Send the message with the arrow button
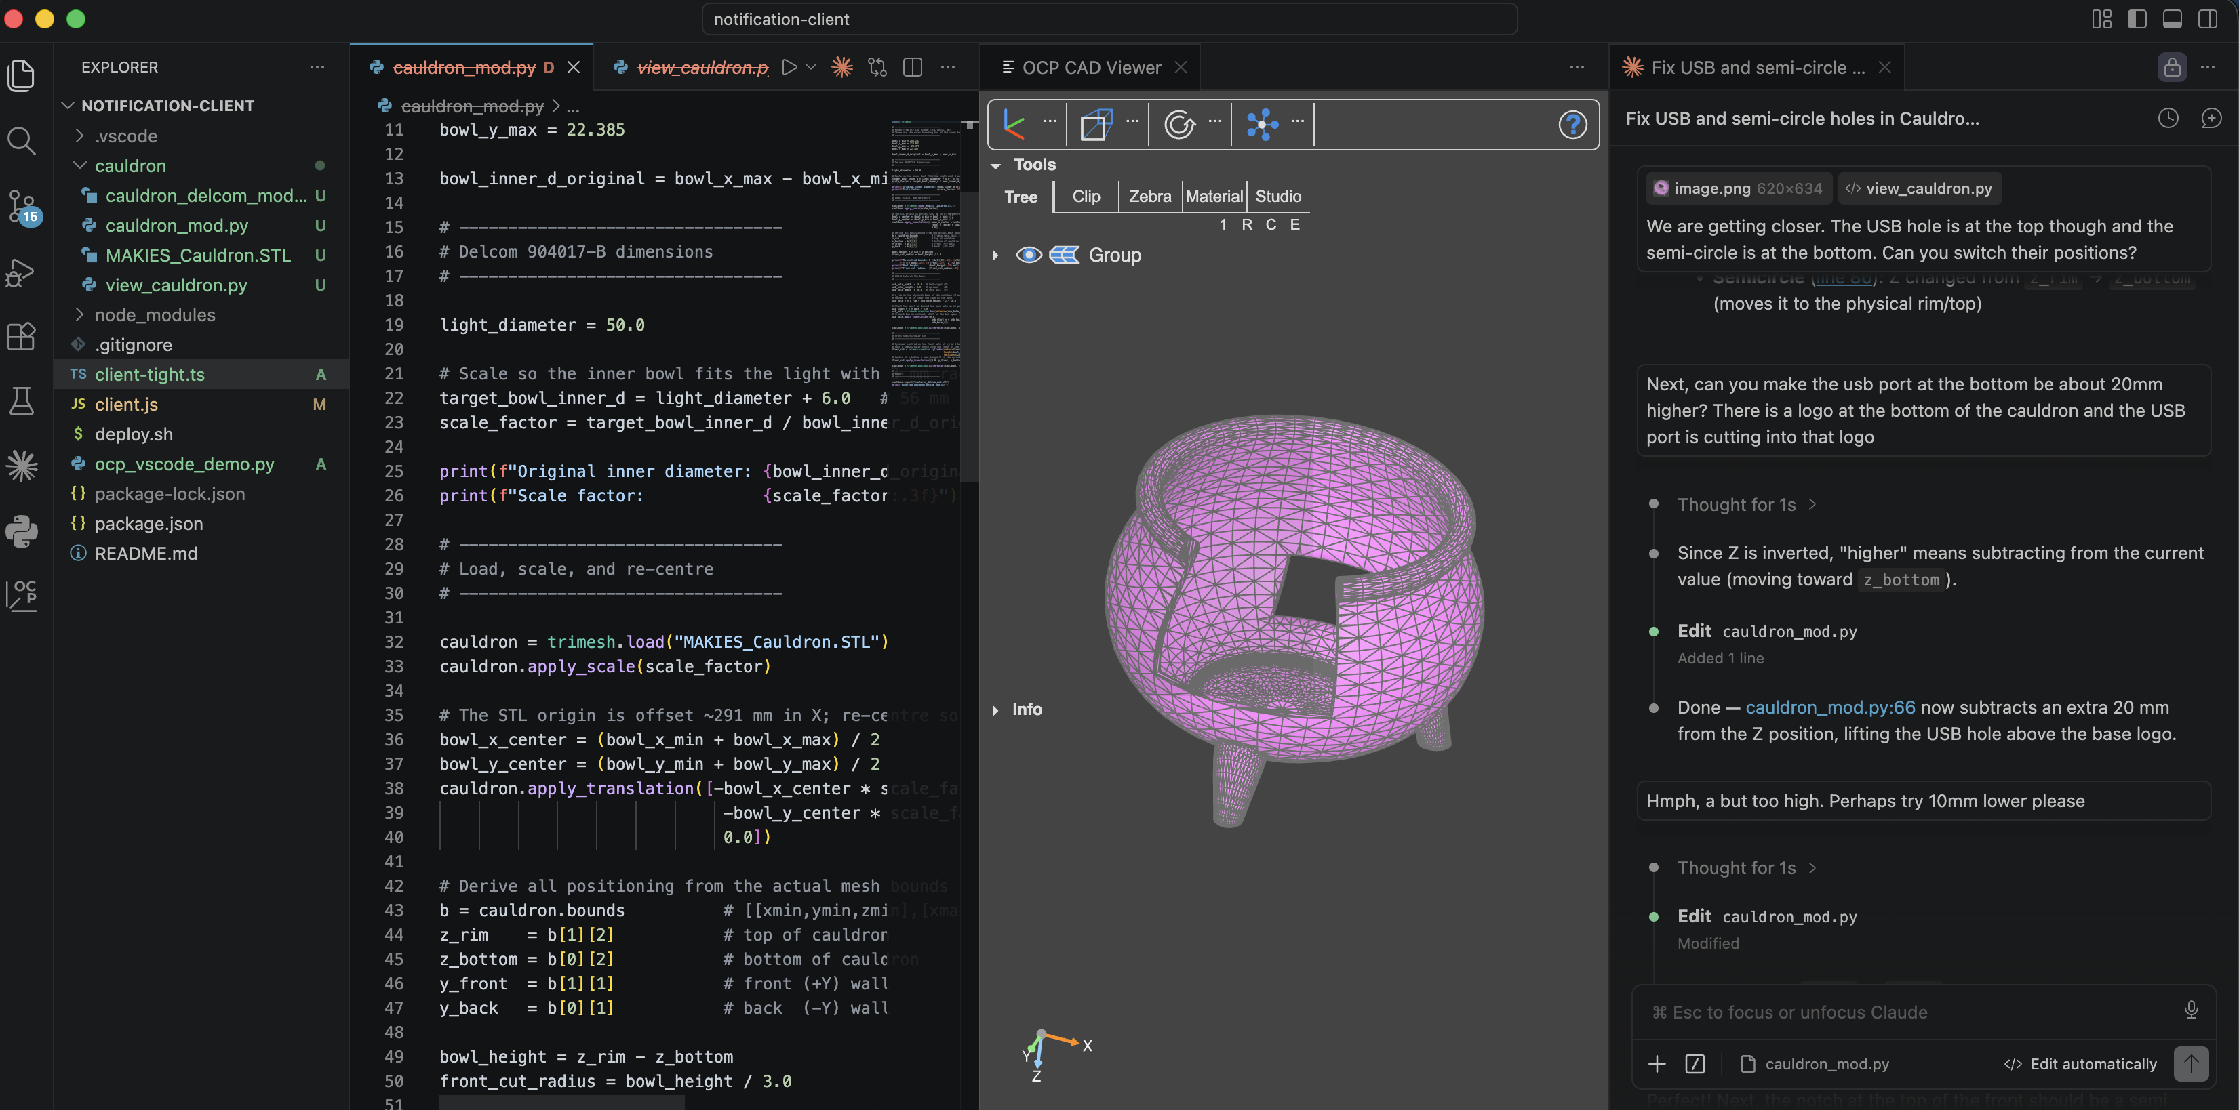Image resolution: width=2239 pixels, height=1110 pixels. pyautogui.click(x=2191, y=1064)
